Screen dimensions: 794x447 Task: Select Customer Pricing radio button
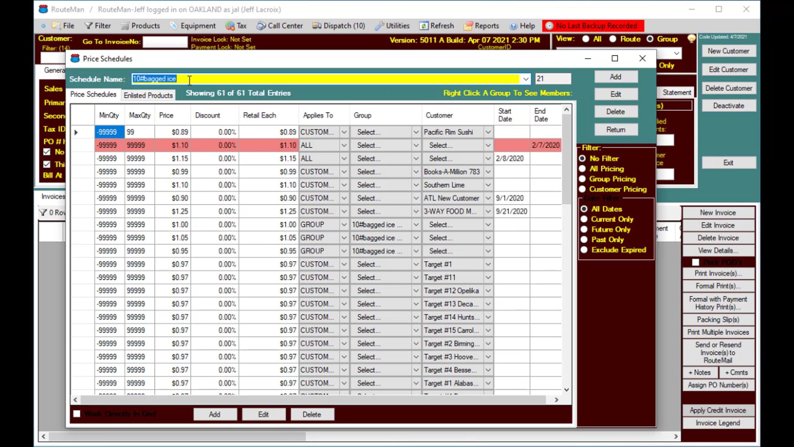[x=582, y=189]
